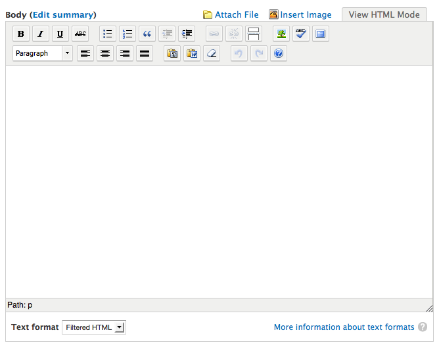The height and width of the screenshot is (347, 439).
Task: Click the Indent button
Action: point(187,34)
